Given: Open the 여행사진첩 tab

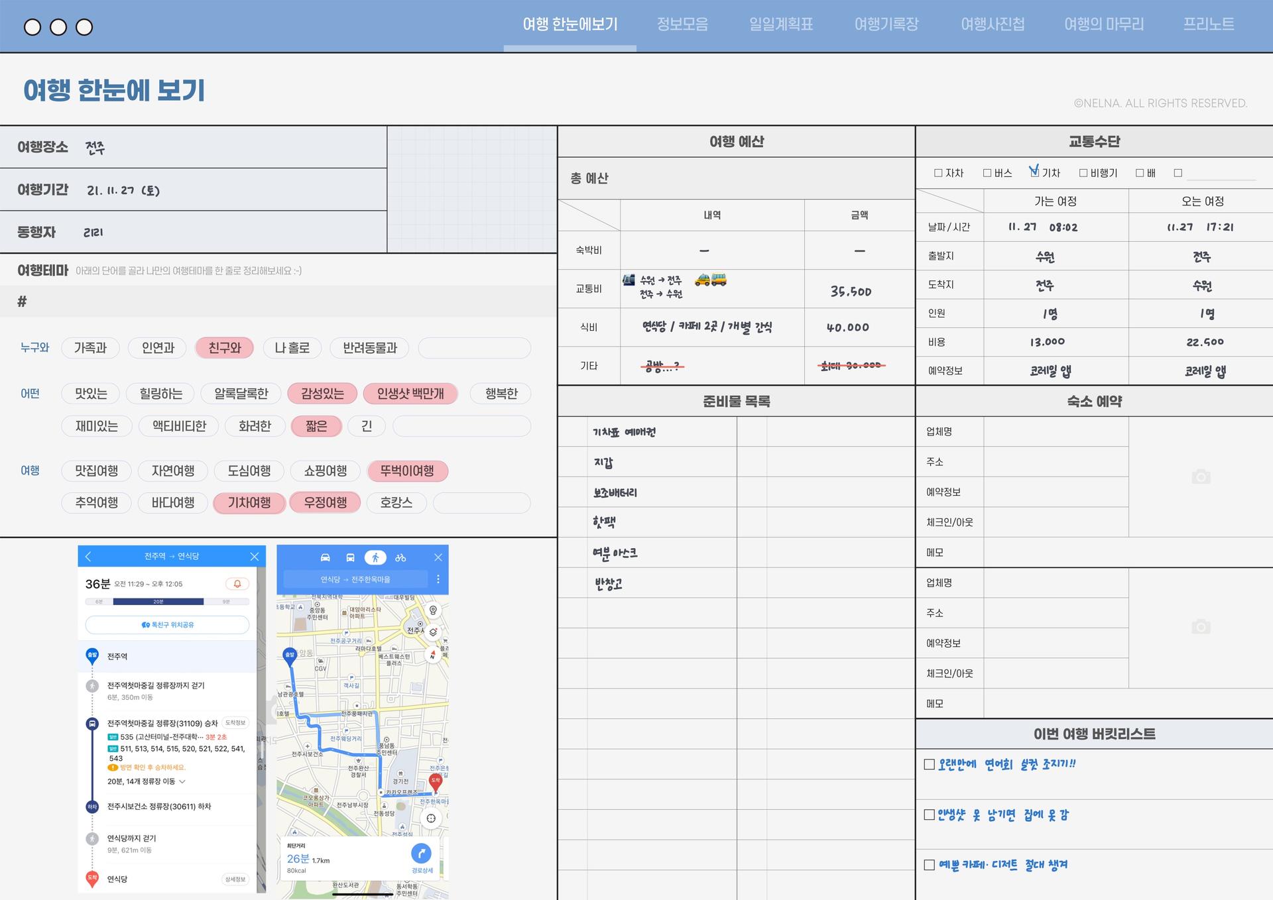Looking at the screenshot, I should point(993,25).
